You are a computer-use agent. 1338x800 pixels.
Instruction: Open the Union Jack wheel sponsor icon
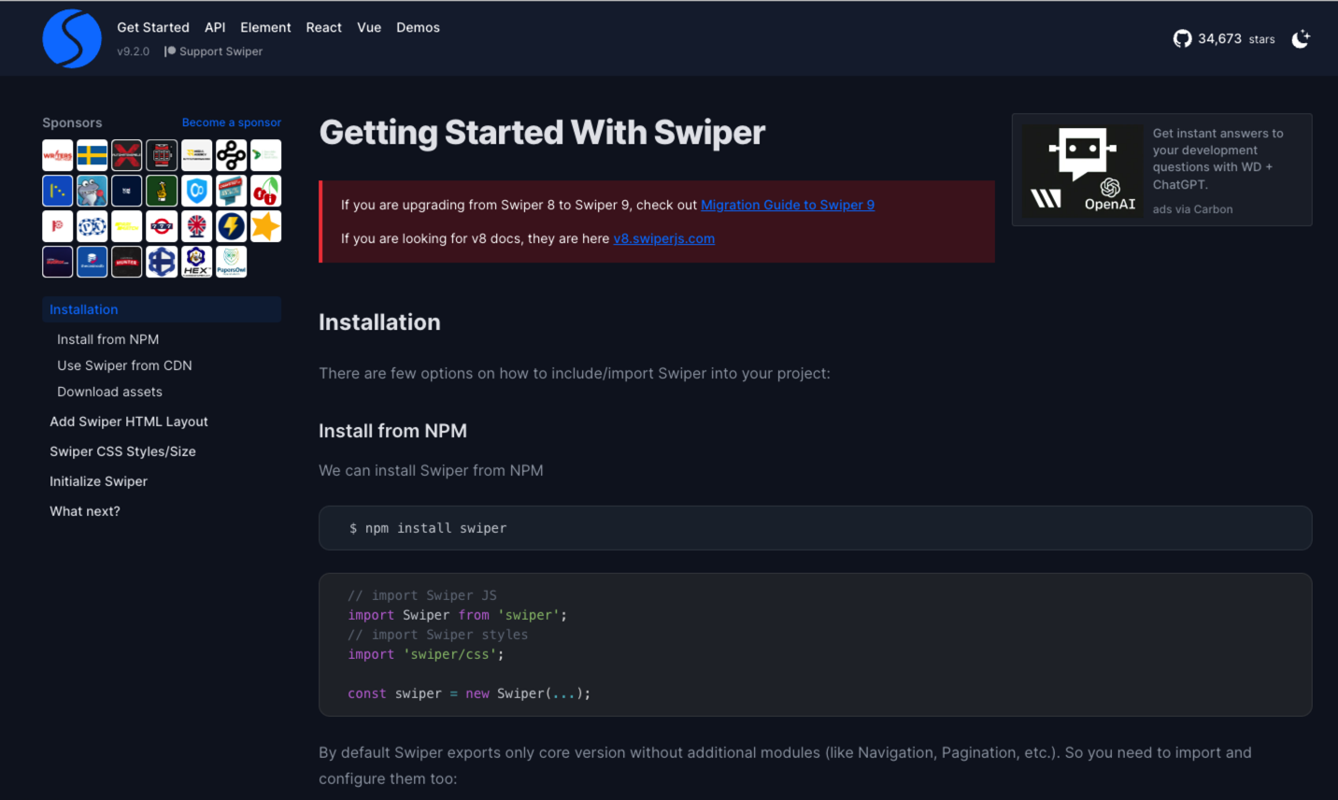197,226
